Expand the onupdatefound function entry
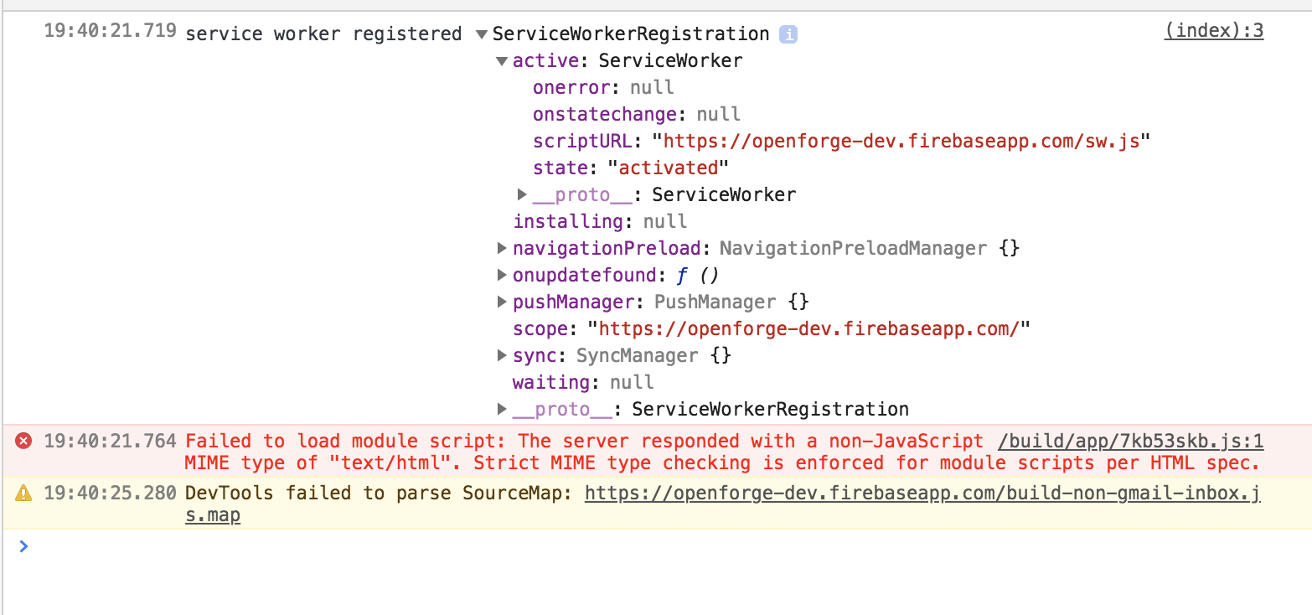 [x=501, y=275]
